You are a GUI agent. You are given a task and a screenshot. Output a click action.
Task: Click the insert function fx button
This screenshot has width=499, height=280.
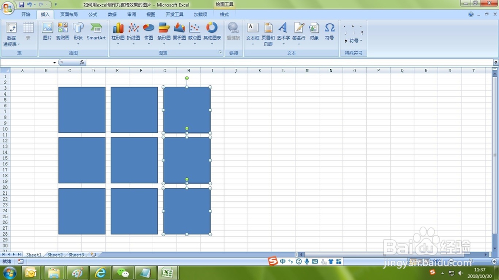coord(82,62)
